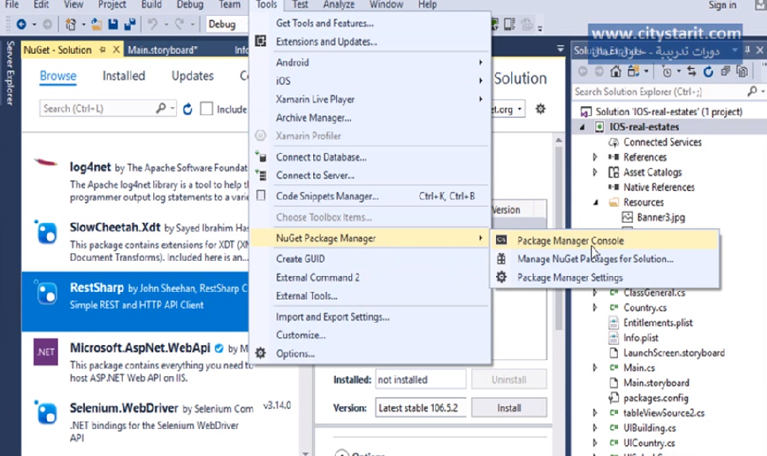Refresh the NuGet package list
Viewport: 767px width, 456px height.
pos(188,109)
